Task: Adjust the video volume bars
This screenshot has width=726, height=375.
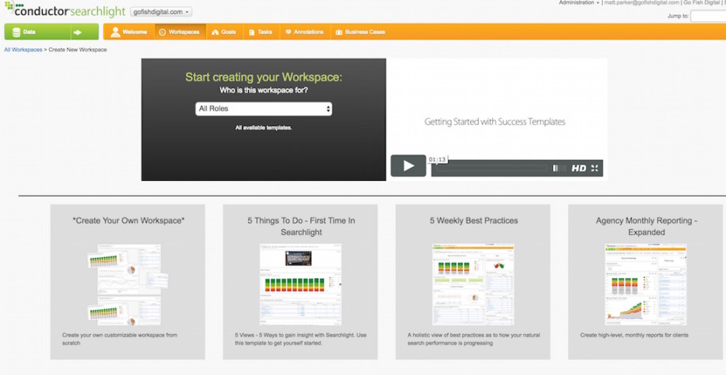Action: pyautogui.click(x=559, y=168)
